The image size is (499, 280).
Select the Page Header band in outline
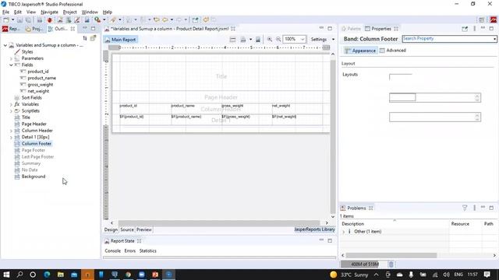(34, 124)
